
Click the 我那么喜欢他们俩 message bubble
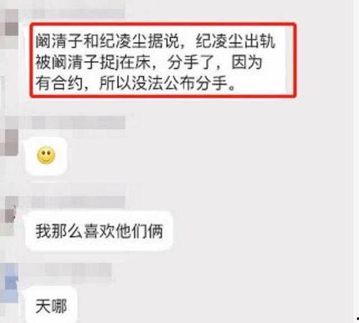pyautogui.click(x=99, y=231)
